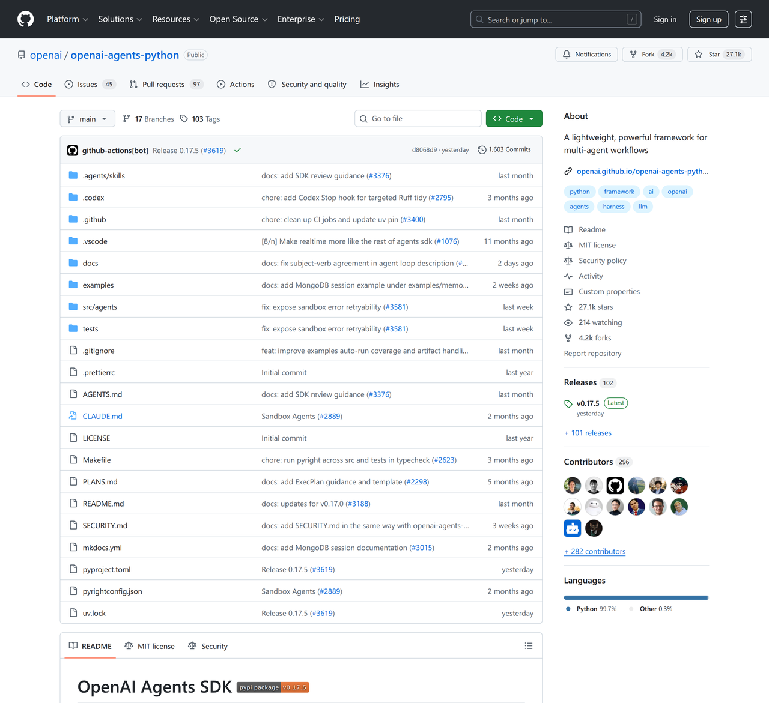Expand the Enterprise menu
This screenshot has width=769, height=703.
[x=300, y=19]
